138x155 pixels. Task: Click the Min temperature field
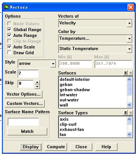75,64
